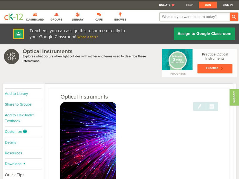Viewport: 239px width, 179px height.
Task: Click the fiber optics image
Action: [88, 141]
